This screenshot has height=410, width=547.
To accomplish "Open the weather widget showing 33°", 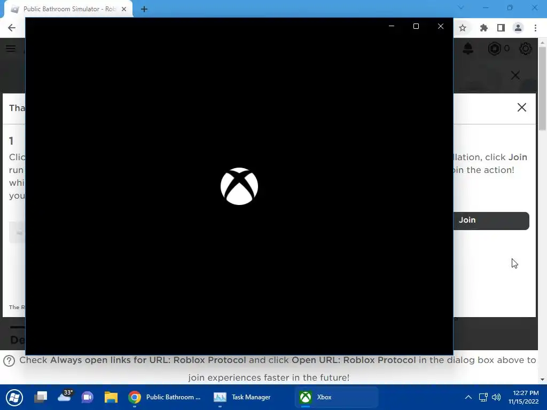I will tap(65, 396).
